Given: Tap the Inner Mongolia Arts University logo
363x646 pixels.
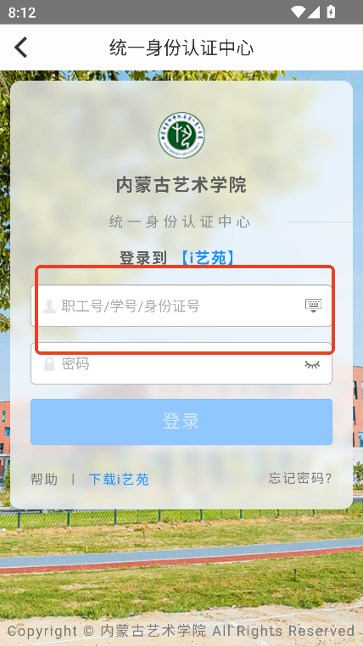Looking at the screenshot, I should tap(181, 135).
